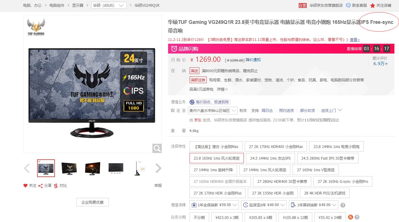Click the 关注店铺 star icon
The image size is (399, 222).
373,6
